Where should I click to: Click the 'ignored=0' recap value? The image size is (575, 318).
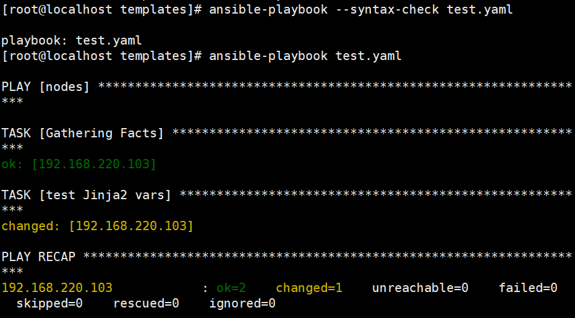[x=242, y=303]
